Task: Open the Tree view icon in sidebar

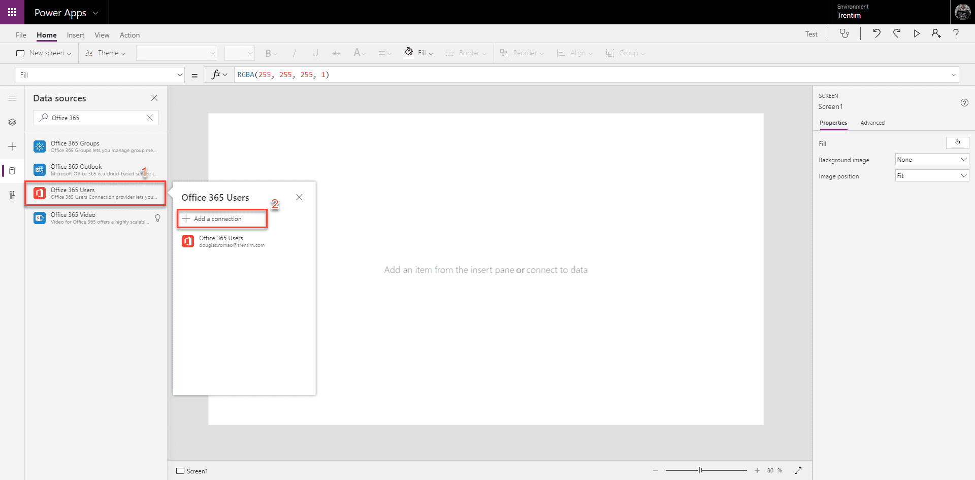Action: pos(12,122)
